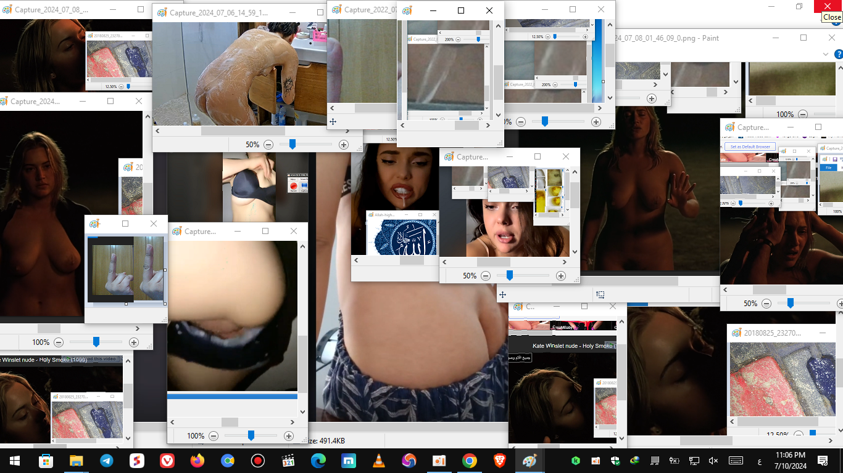Viewport: 843px width, 473px height.
Task: Zoom in on the Capture_2024_07_06 Paint window
Action: point(344,145)
